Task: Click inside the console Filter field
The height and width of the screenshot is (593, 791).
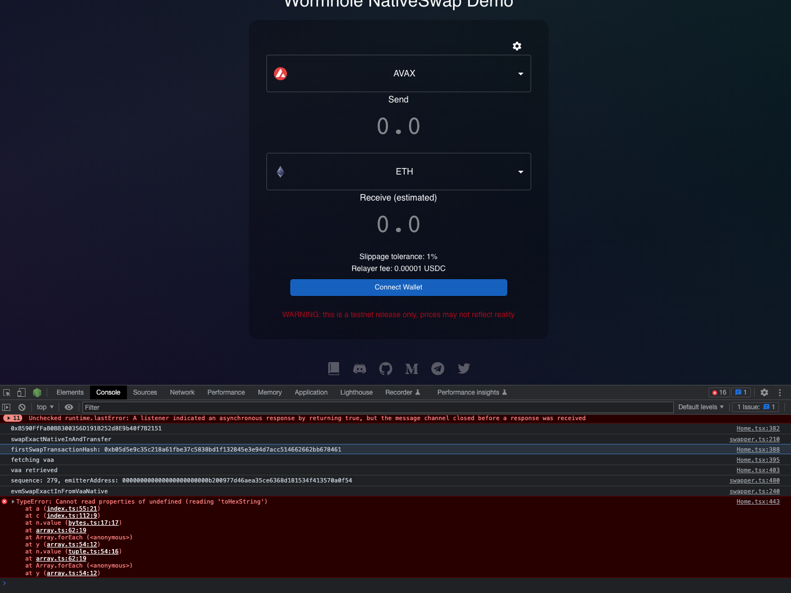Action: click(x=163, y=407)
